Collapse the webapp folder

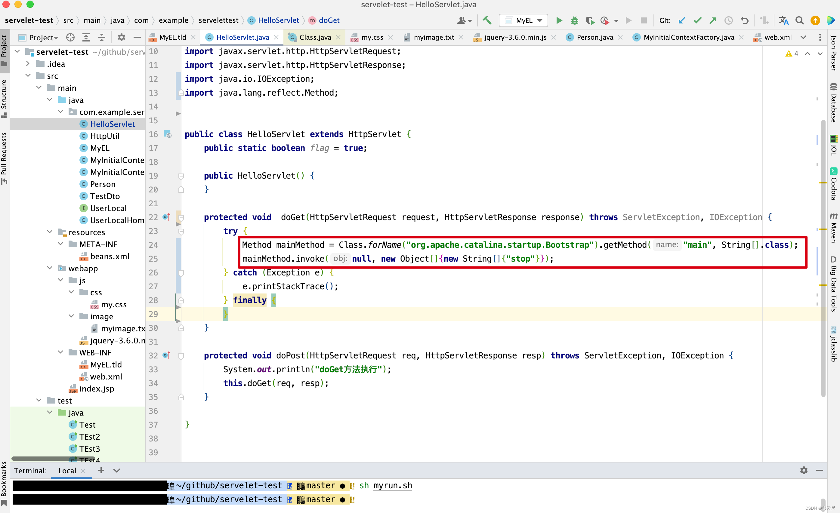(x=50, y=268)
